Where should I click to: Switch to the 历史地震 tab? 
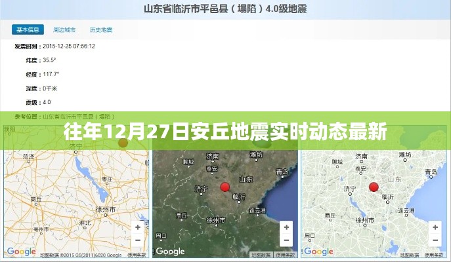tap(100, 29)
